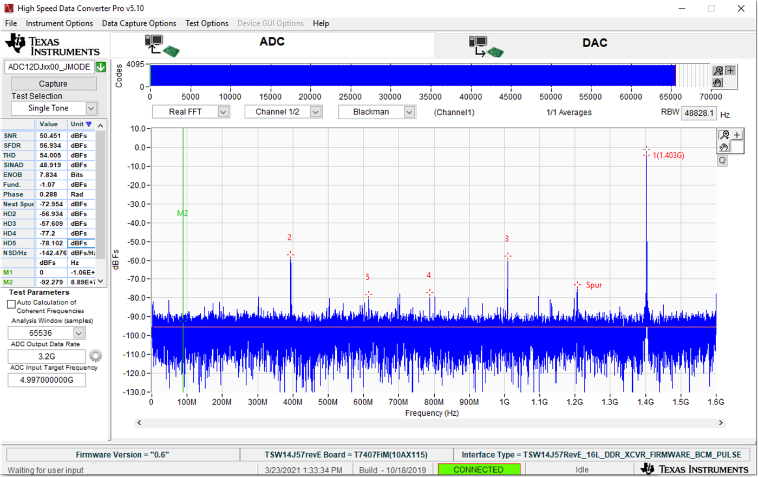This screenshot has width=758, height=477.
Task: Open the File menu
Action: point(11,23)
